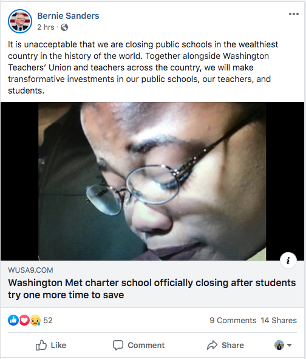
Task: Click the Share arrow icon
Action: (x=212, y=345)
